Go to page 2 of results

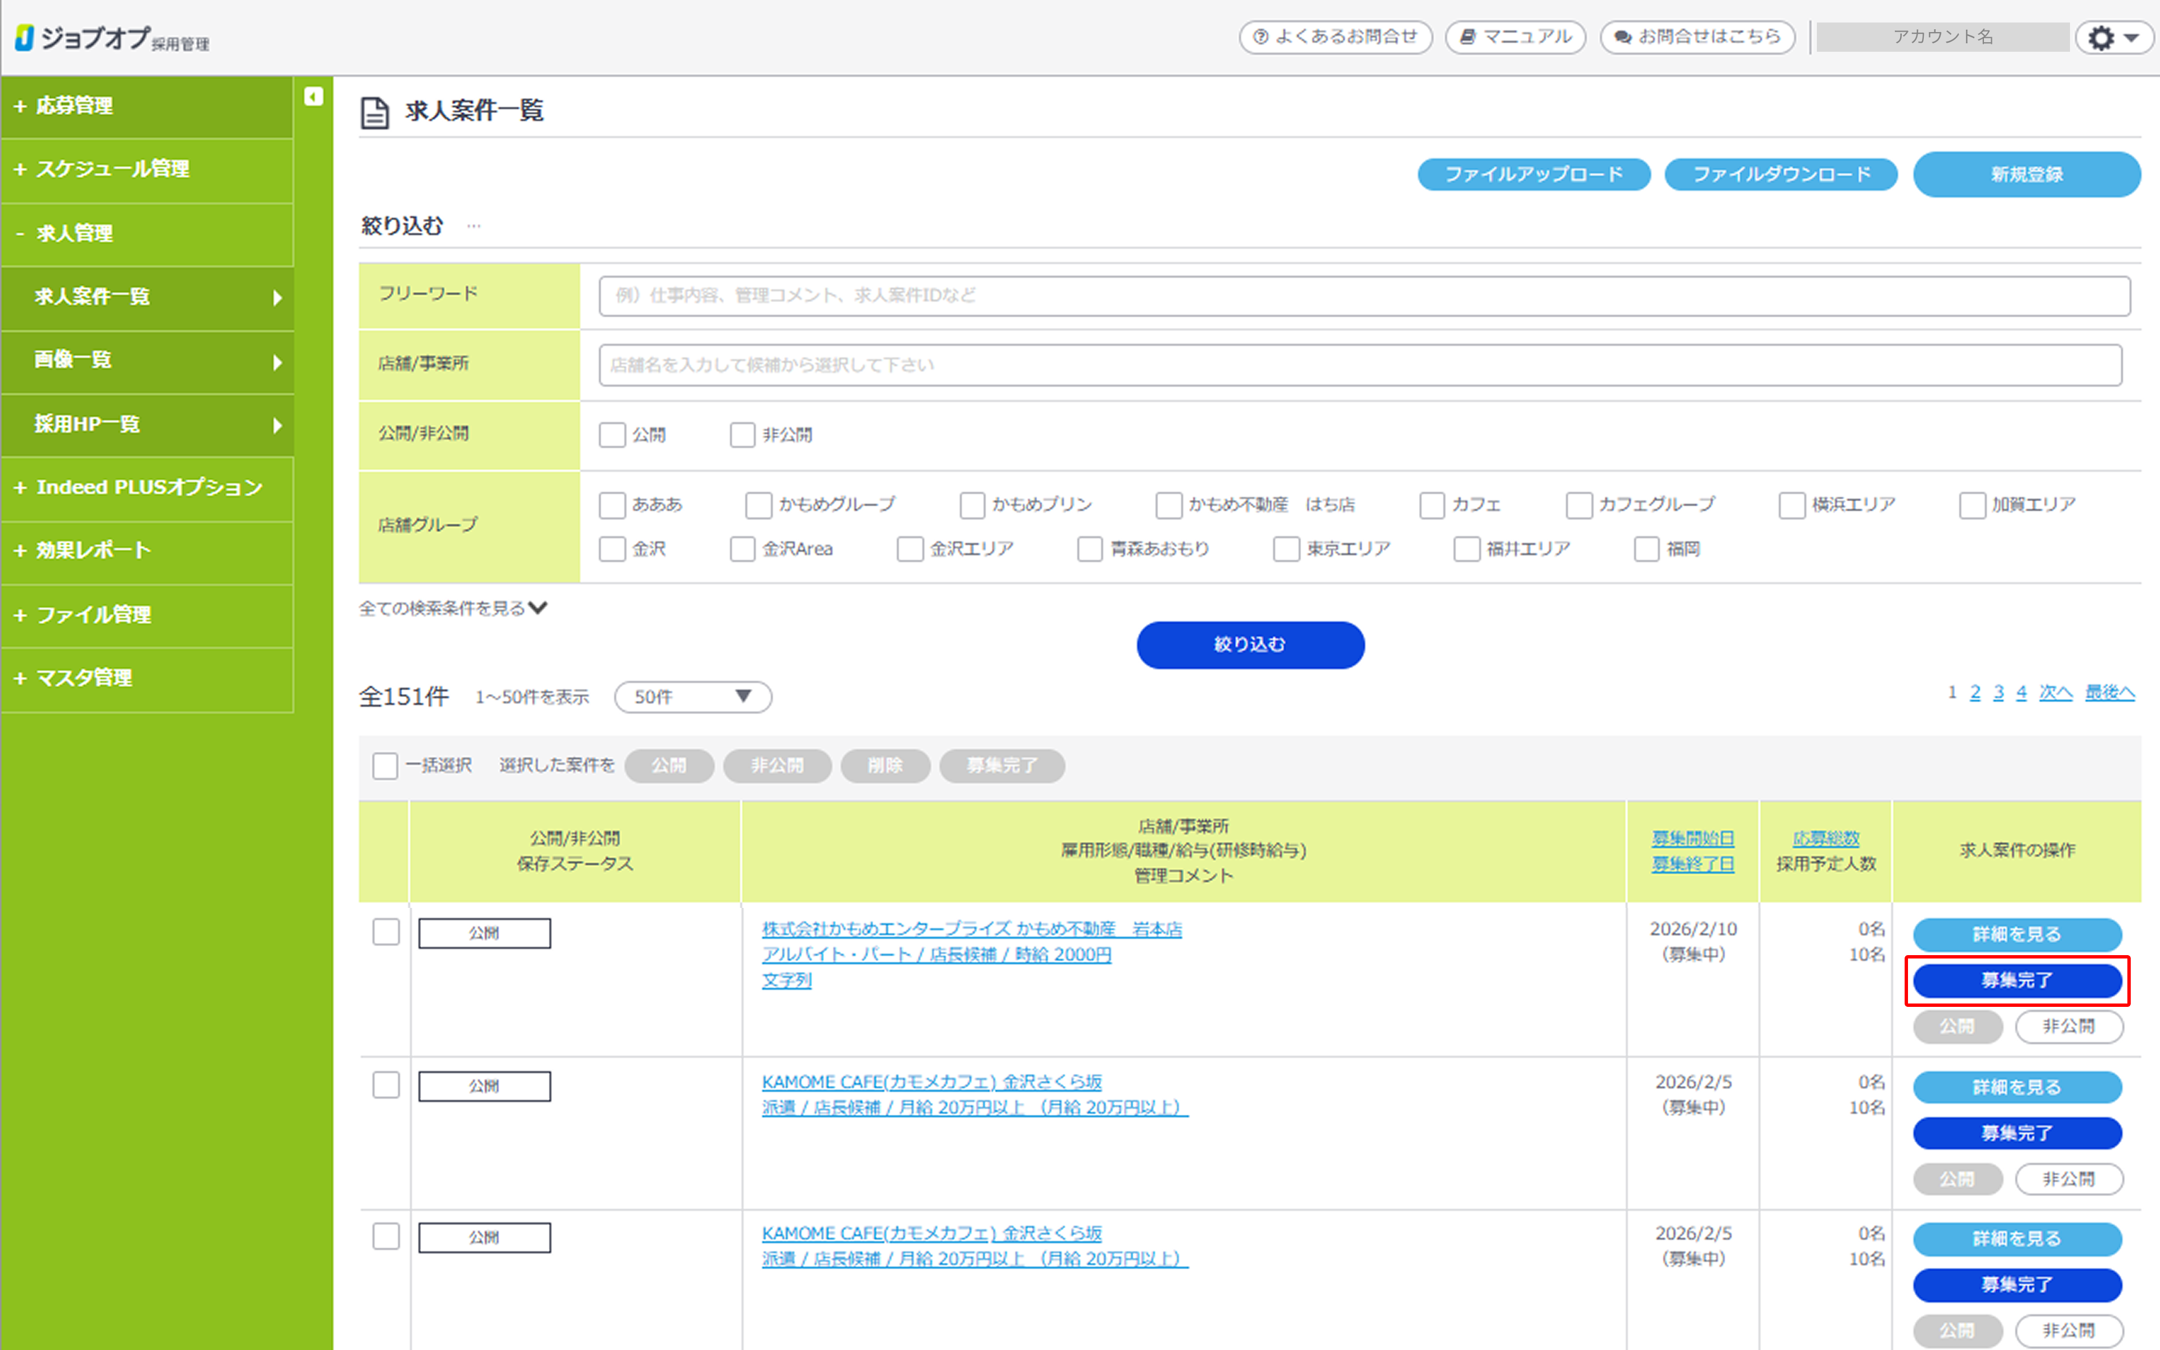(x=1975, y=693)
